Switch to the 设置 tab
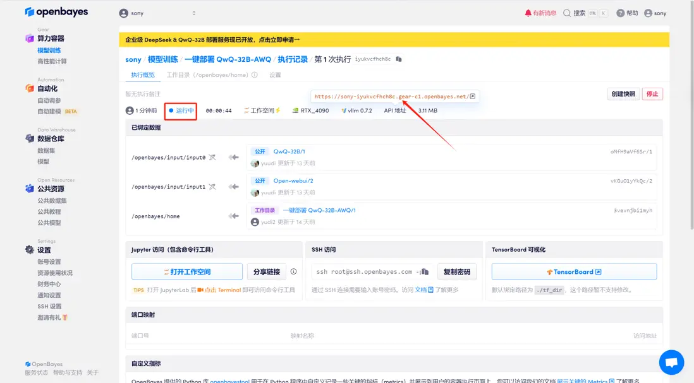The width and height of the screenshot is (694, 383). pyautogui.click(x=275, y=75)
